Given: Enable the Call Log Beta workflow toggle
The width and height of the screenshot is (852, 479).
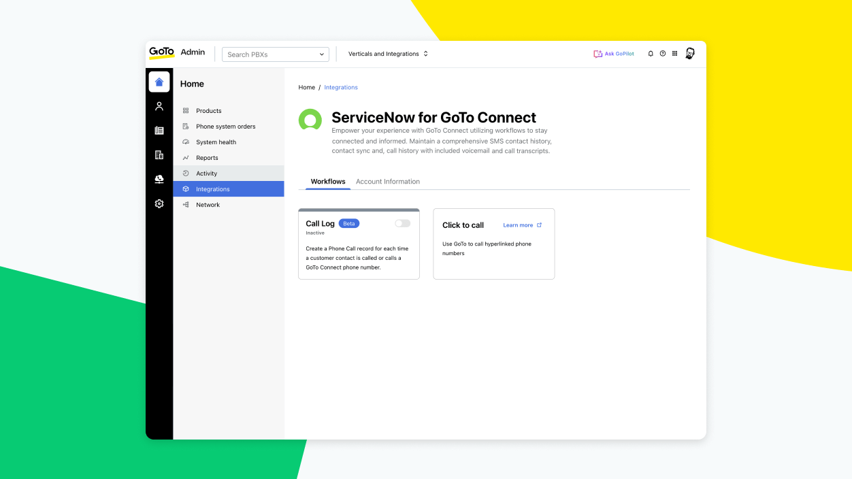Looking at the screenshot, I should pyautogui.click(x=402, y=222).
